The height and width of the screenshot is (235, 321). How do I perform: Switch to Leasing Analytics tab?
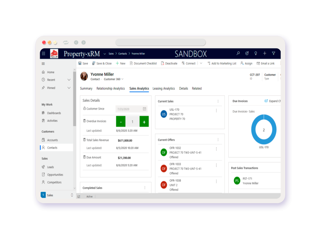[x=164, y=88]
